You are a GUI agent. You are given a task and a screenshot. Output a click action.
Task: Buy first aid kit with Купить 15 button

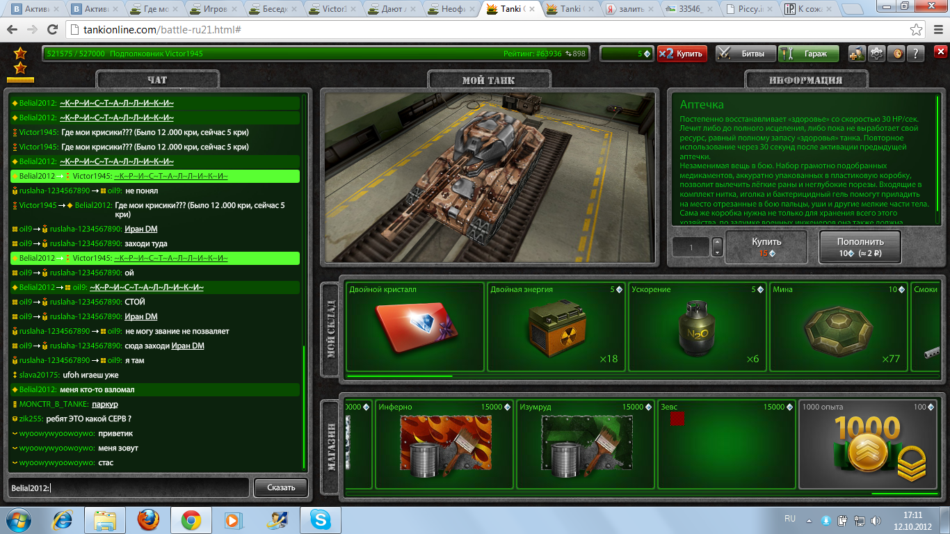pyautogui.click(x=766, y=247)
